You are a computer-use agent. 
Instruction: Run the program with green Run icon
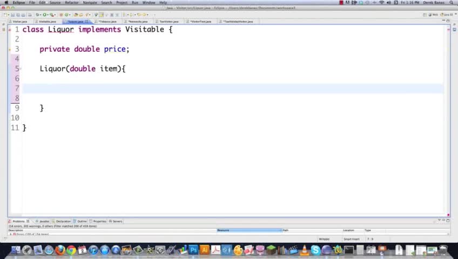45,15
